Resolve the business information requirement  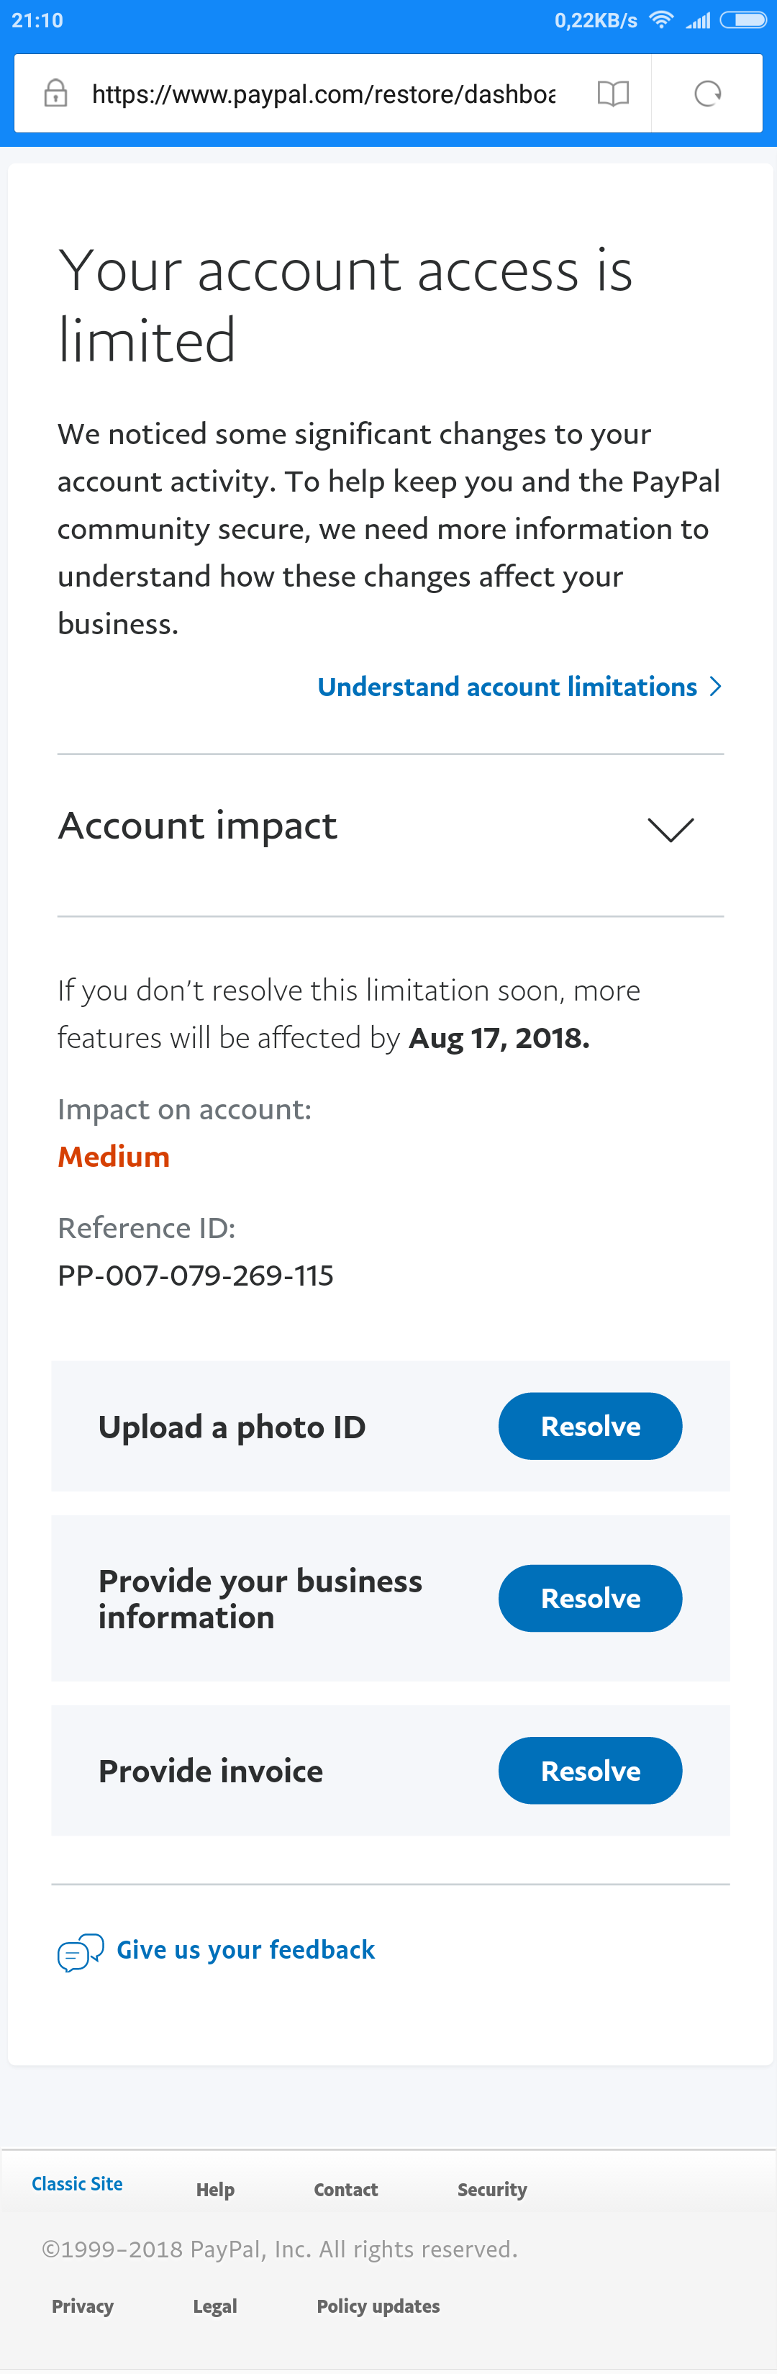coord(590,1598)
